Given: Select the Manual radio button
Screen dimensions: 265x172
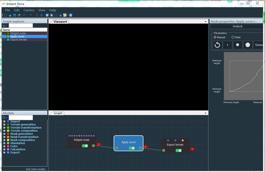Looking at the screenshot, I should tap(215, 37).
